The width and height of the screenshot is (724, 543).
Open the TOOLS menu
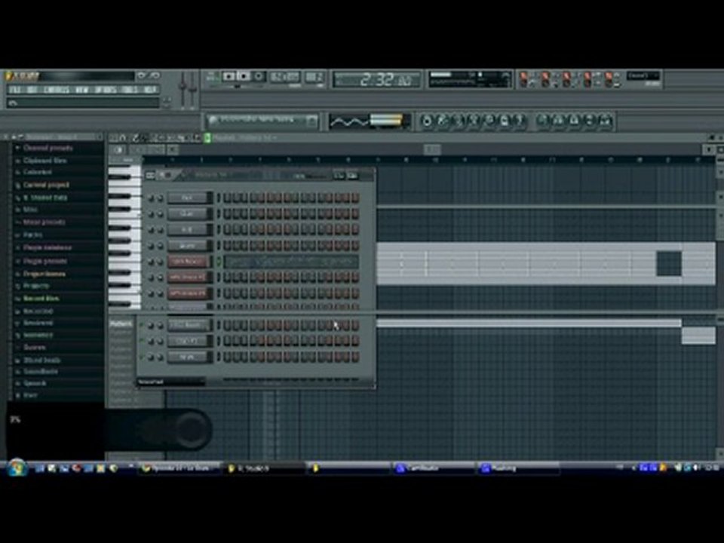coord(130,90)
